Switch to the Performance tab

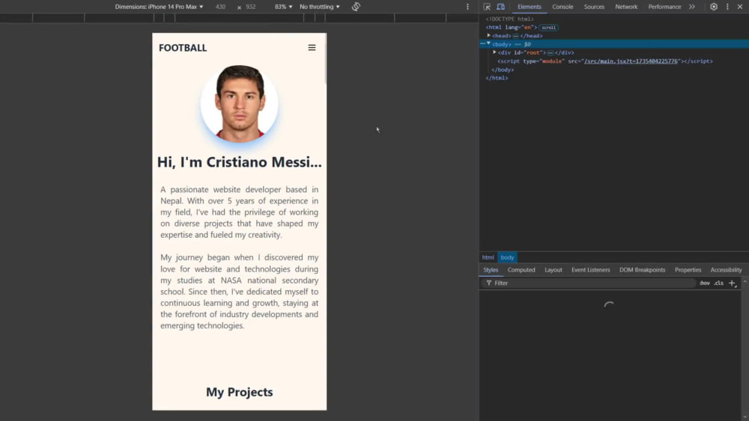pyautogui.click(x=664, y=7)
